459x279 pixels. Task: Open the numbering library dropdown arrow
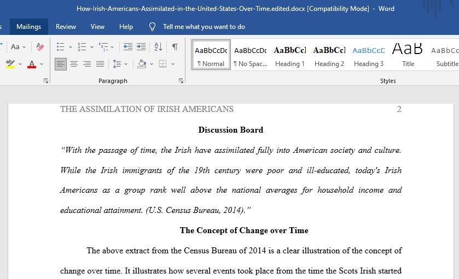(92, 47)
